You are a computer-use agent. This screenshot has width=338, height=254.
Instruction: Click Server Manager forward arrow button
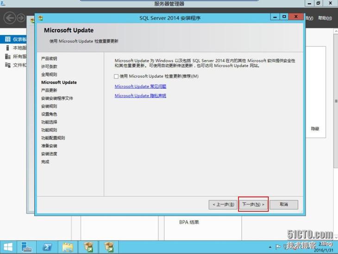[x=21, y=18]
